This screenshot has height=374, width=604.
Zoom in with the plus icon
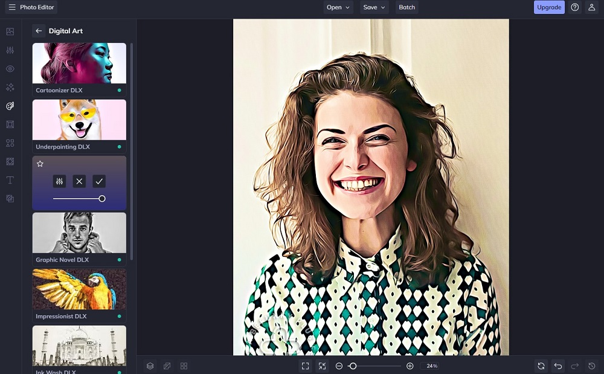(410, 366)
